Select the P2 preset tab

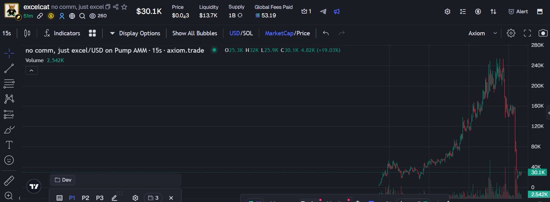[x=85, y=198]
